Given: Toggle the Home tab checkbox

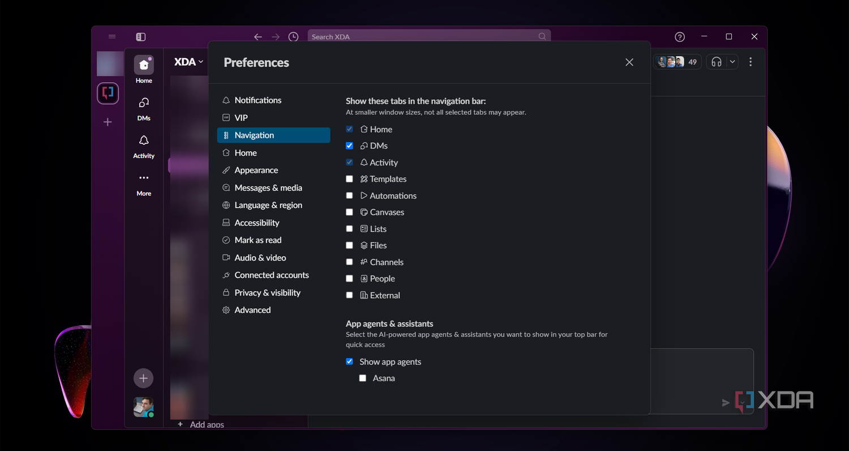Looking at the screenshot, I should [349, 129].
